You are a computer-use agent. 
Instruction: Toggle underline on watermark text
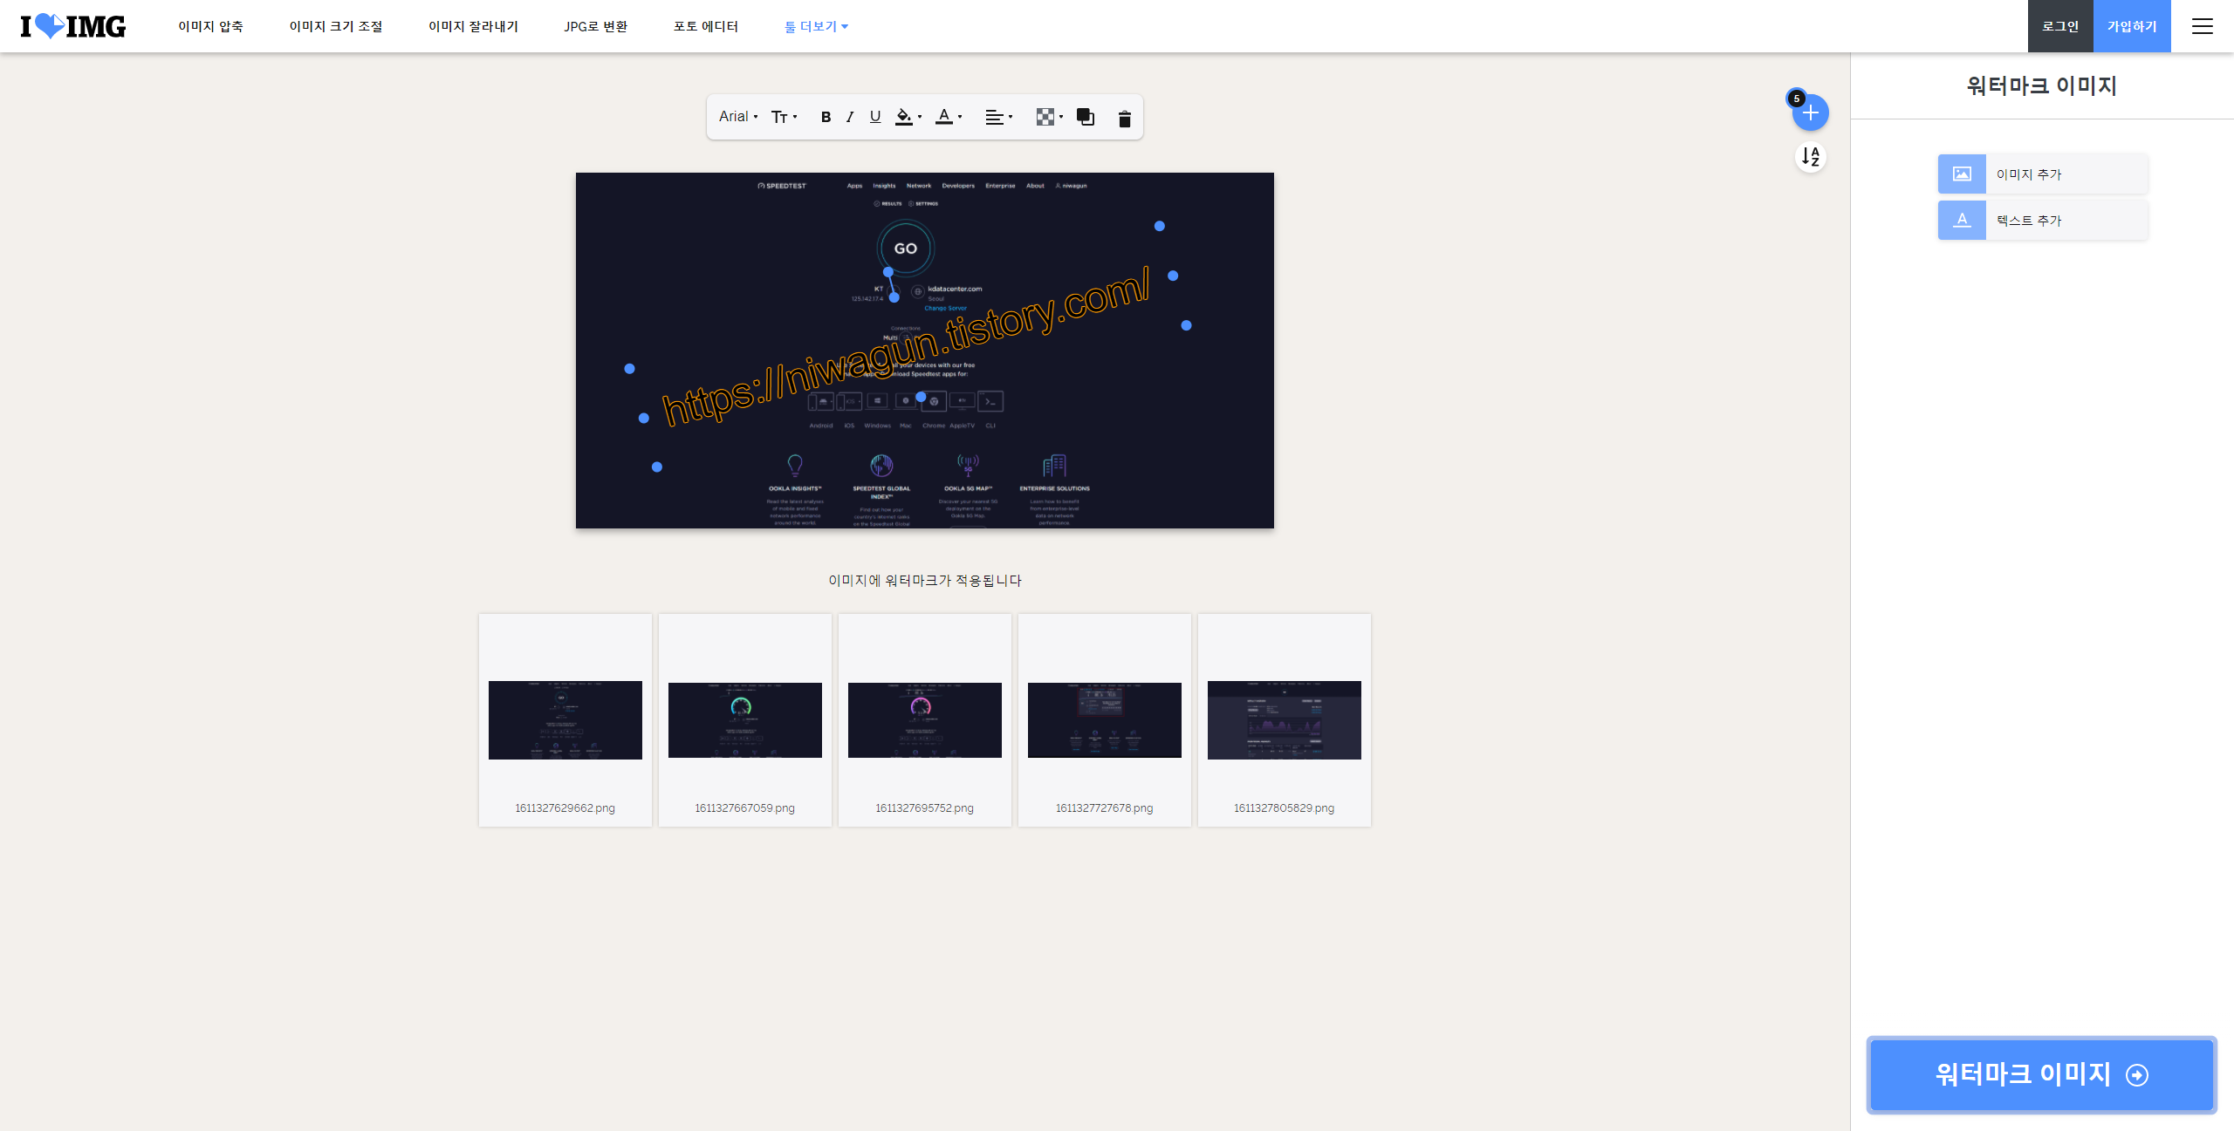point(875,117)
